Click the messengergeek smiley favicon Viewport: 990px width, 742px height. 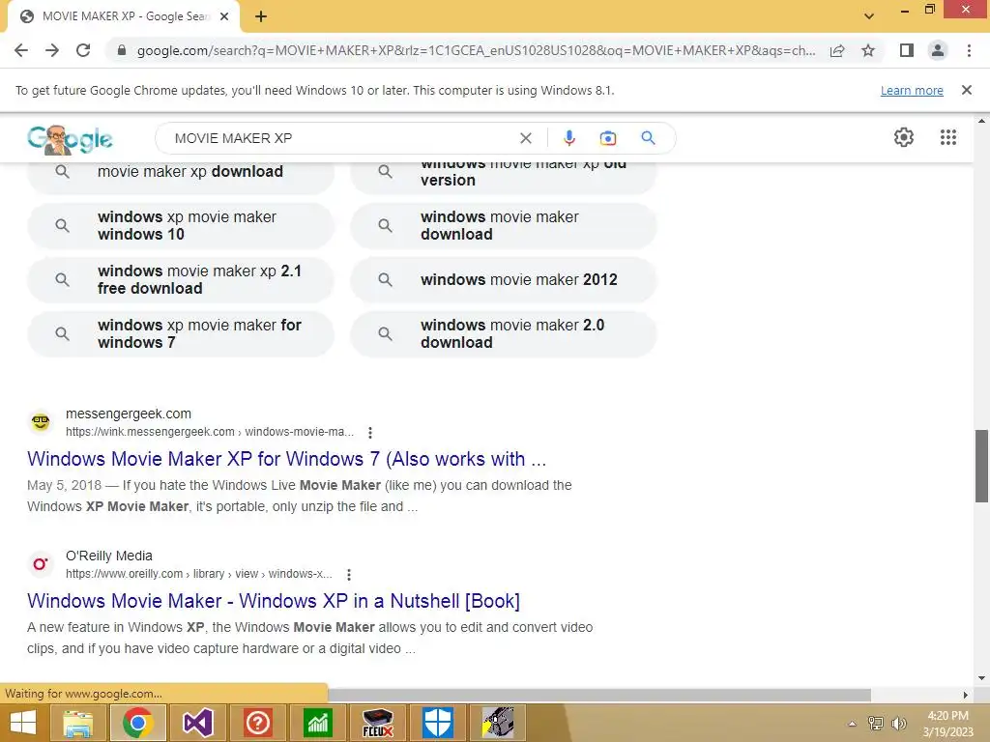pyautogui.click(x=41, y=421)
